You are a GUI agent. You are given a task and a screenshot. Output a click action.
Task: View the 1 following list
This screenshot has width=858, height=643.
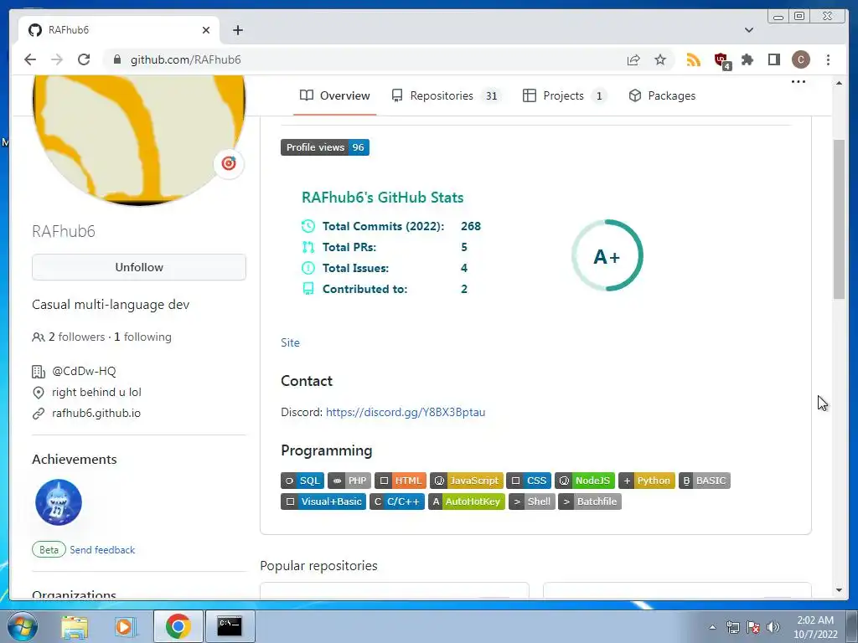(x=142, y=337)
